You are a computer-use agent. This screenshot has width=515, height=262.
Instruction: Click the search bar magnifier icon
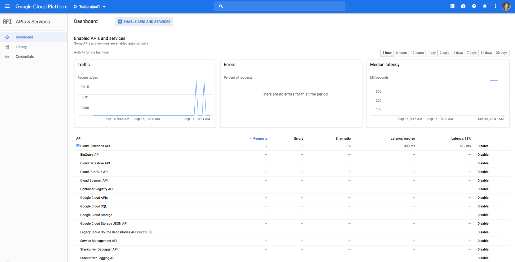(221, 6)
